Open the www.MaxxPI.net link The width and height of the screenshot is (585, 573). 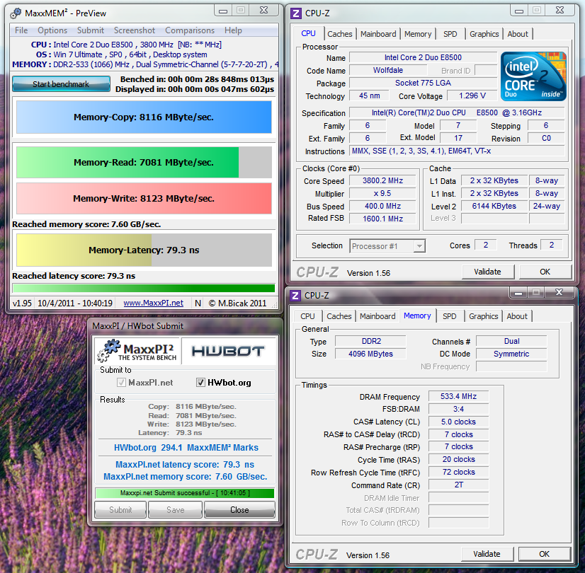(154, 303)
